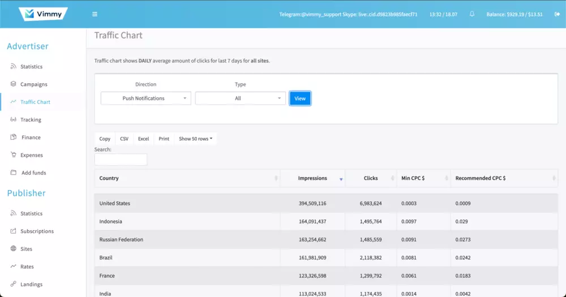Click the Recommended CPC sort arrows
The height and width of the screenshot is (297, 566).
[554, 178]
